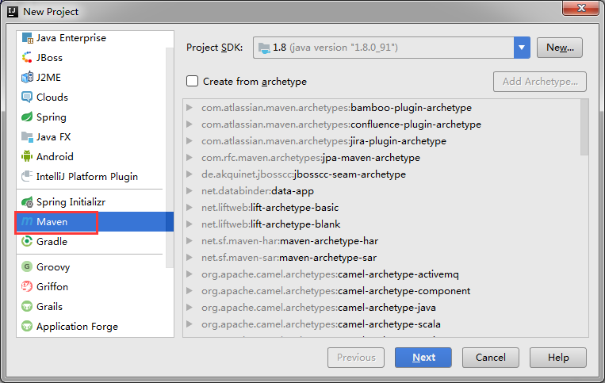This screenshot has width=605, height=383.
Task: Expand jbosscc-seam-archetype node
Action: point(190,174)
